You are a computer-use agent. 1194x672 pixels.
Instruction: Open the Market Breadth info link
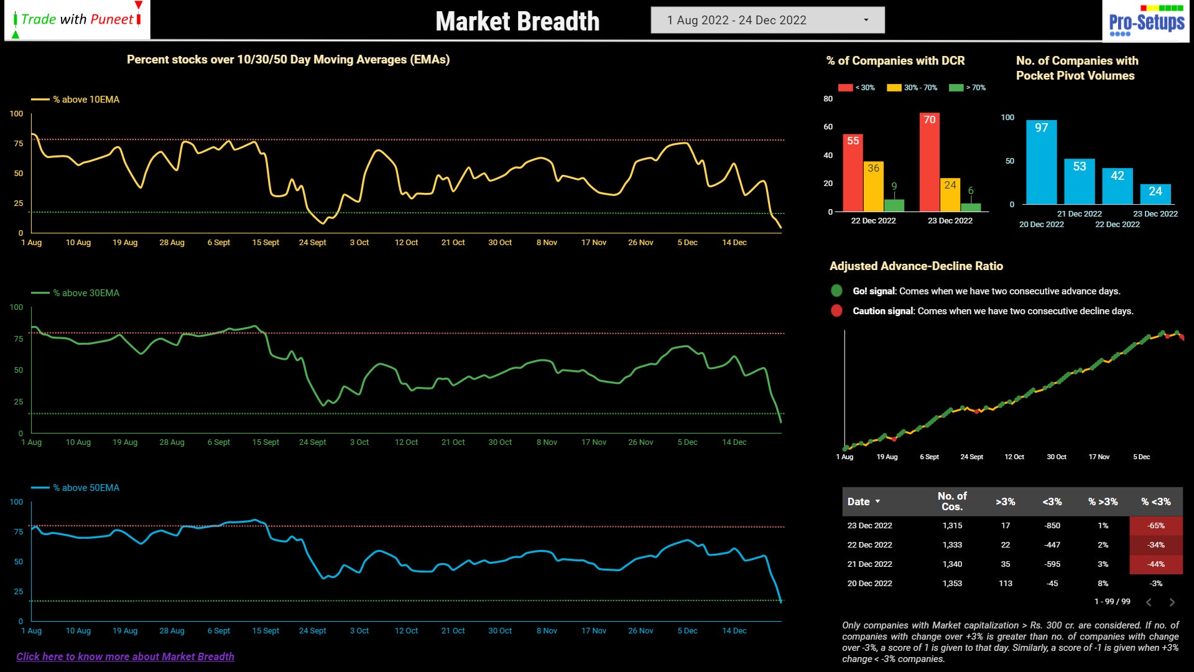pos(125,656)
